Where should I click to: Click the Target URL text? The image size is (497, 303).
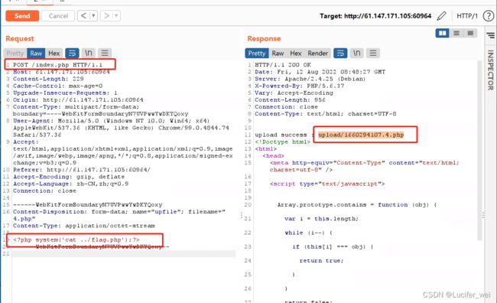click(375, 16)
